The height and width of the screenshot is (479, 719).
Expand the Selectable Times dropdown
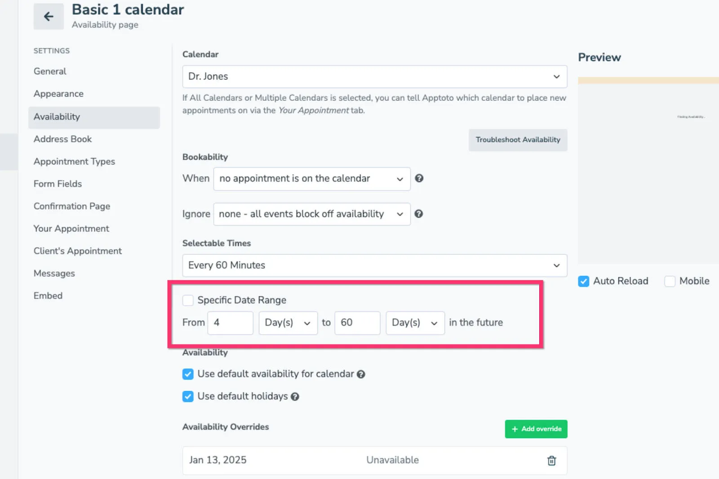point(375,266)
